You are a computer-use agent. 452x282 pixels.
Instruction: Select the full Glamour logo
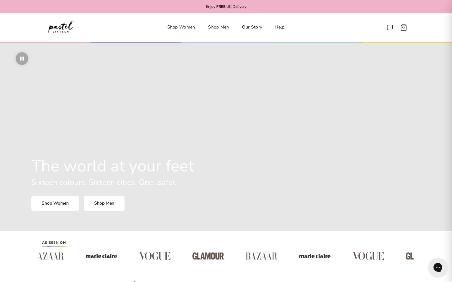click(208, 256)
